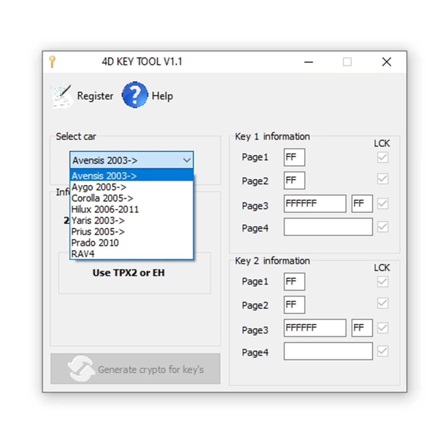The width and height of the screenshot is (427, 427).
Task: Click Key 1 Page3 small FF field
Action: (x=362, y=204)
